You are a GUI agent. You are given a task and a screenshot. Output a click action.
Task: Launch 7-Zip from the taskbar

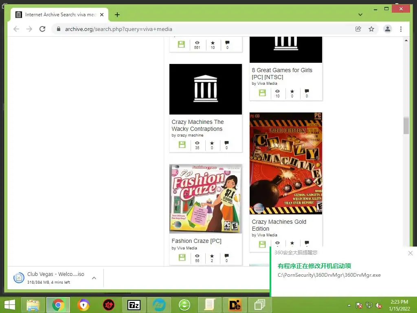tap(134, 305)
